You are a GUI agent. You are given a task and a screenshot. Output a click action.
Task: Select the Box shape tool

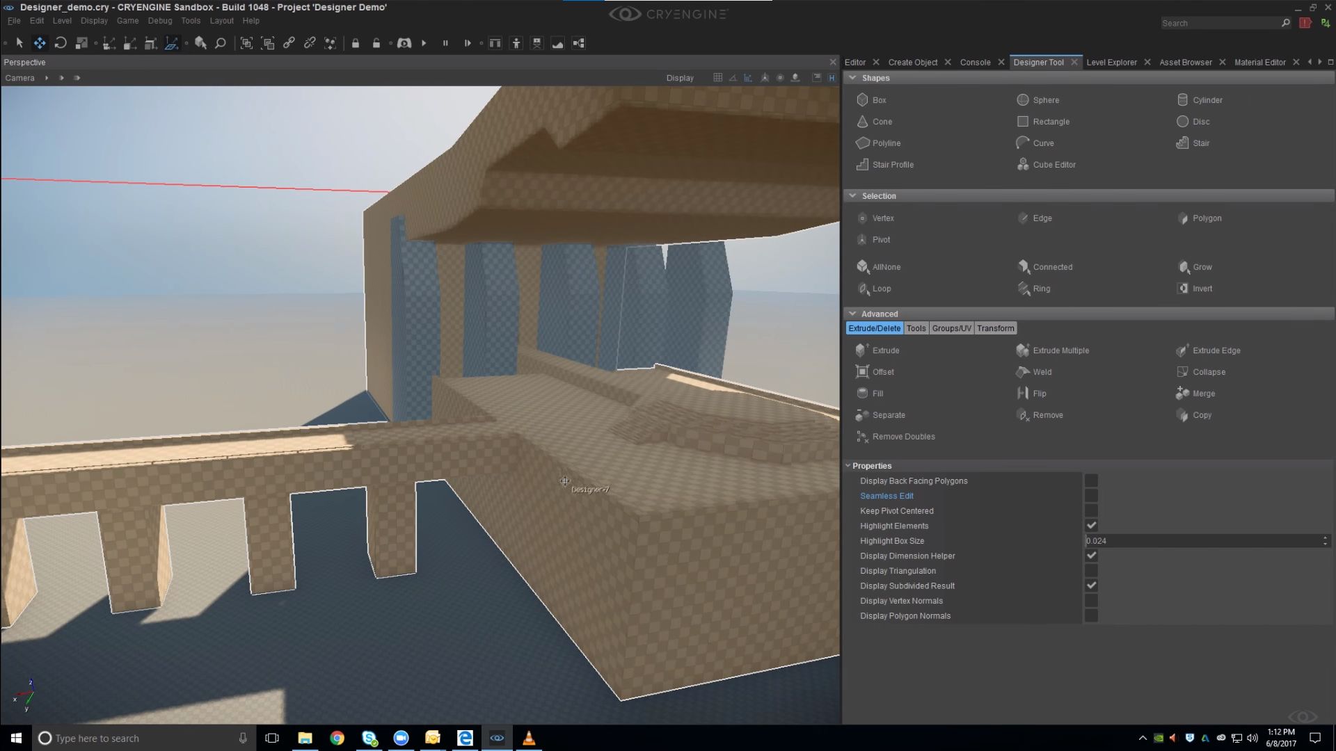pos(879,99)
